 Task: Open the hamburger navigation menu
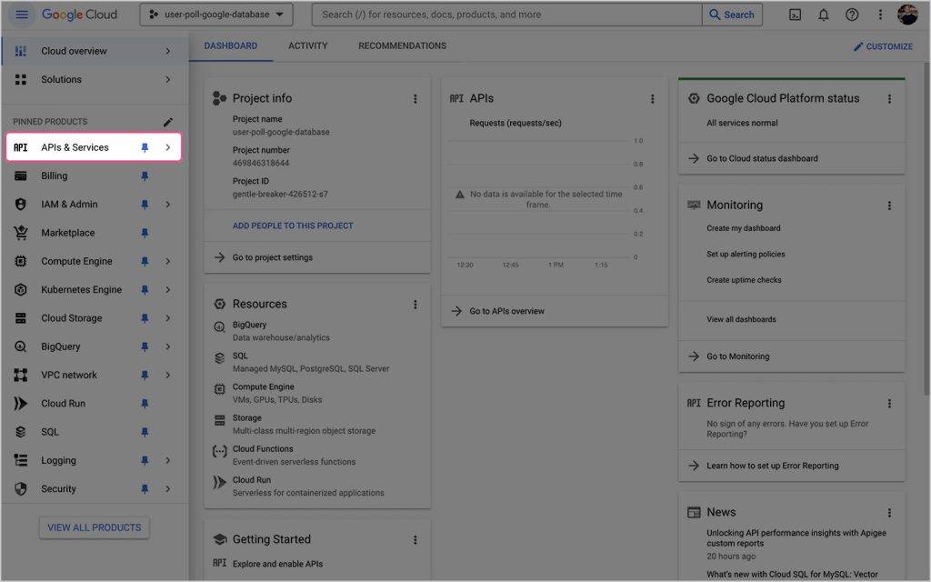click(22, 15)
